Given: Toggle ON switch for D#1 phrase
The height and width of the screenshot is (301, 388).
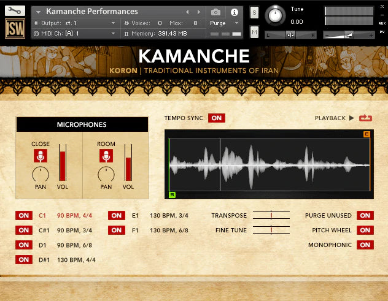Looking at the screenshot, I should coord(24,259).
